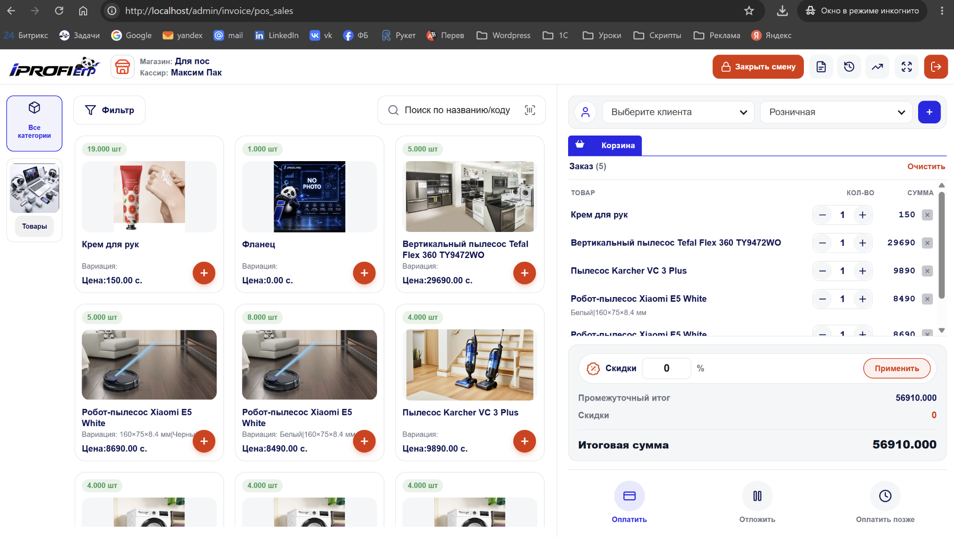Open sales history clock icon
Image resolution: width=954 pixels, height=537 pixels.
(x=849, y=67)
